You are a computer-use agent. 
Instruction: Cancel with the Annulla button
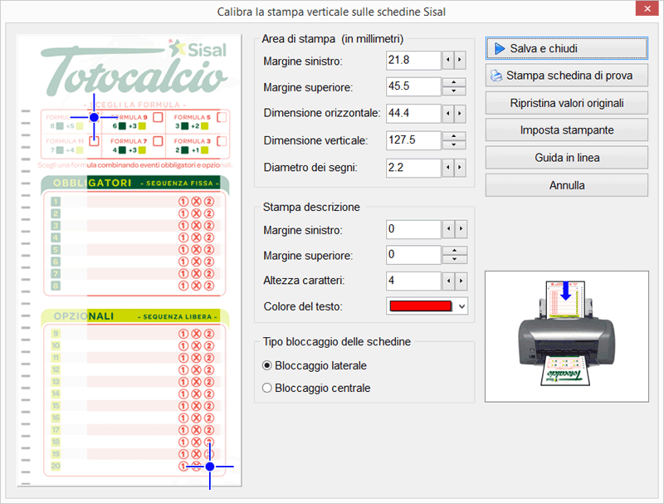click(x=566, y=185)
